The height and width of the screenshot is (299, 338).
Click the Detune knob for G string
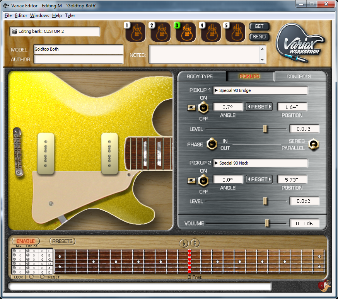pos(28,259)
